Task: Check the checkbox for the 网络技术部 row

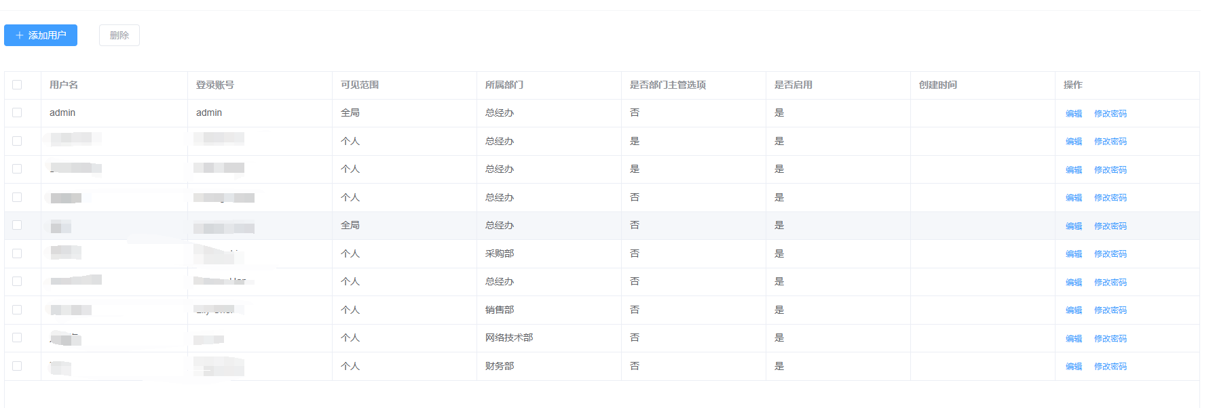Action: 17,338
